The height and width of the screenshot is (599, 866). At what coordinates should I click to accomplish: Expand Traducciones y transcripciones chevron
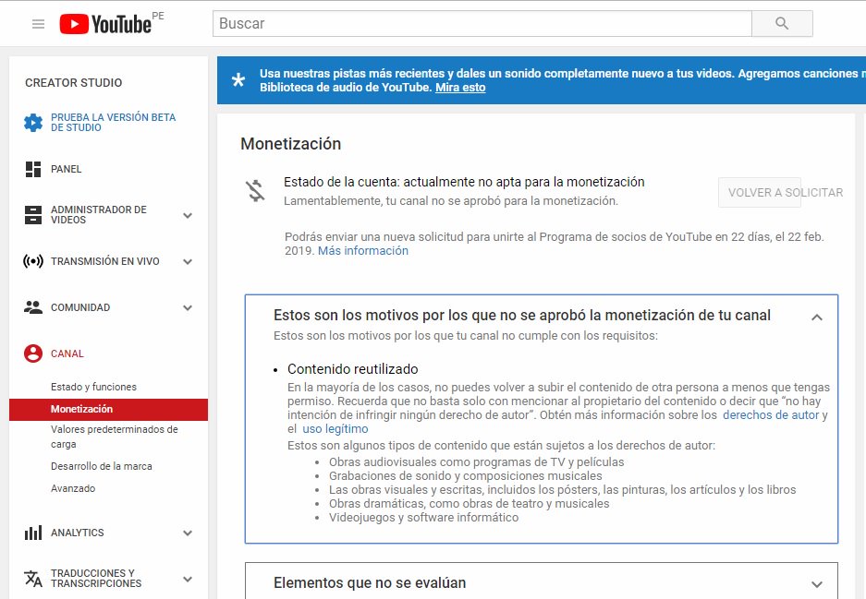(188, 579)
